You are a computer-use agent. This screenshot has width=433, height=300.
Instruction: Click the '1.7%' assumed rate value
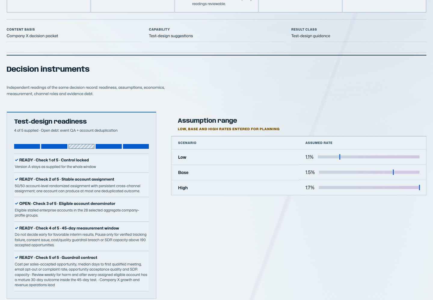310,188
